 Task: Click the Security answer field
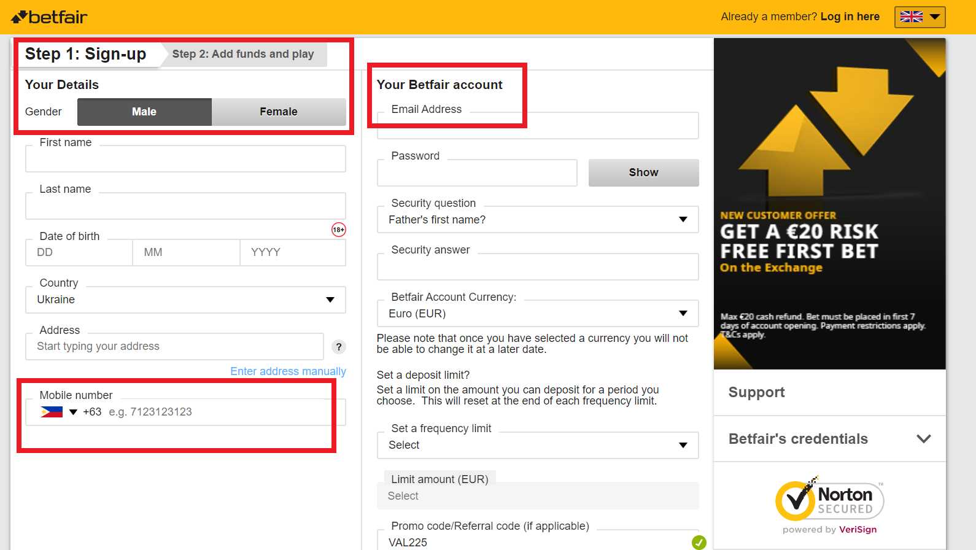(x=538, y=266)
